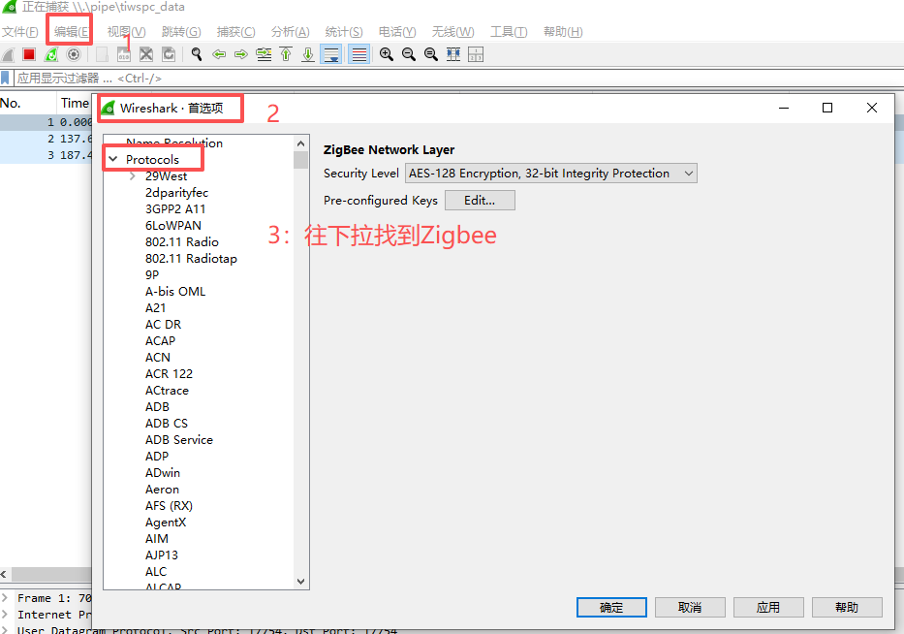This screenshot has height=634, width=904.
Task: Click the protocol list scrollbar thumb
Action: pos(301,160)
